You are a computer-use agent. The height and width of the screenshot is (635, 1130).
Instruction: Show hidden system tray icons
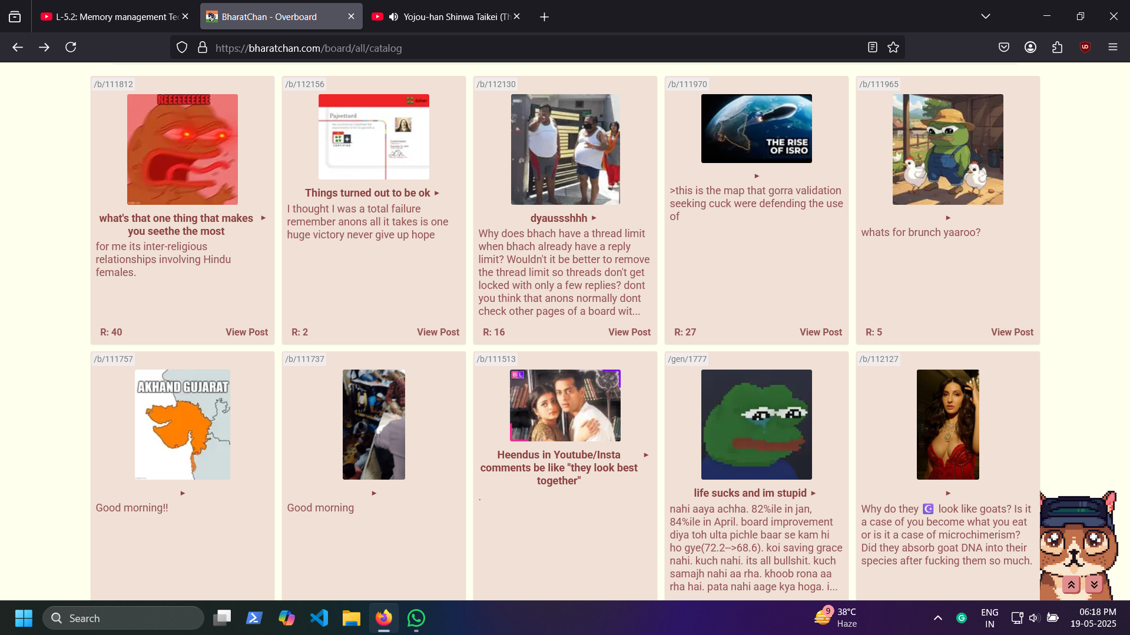click(x=938, y=618)
